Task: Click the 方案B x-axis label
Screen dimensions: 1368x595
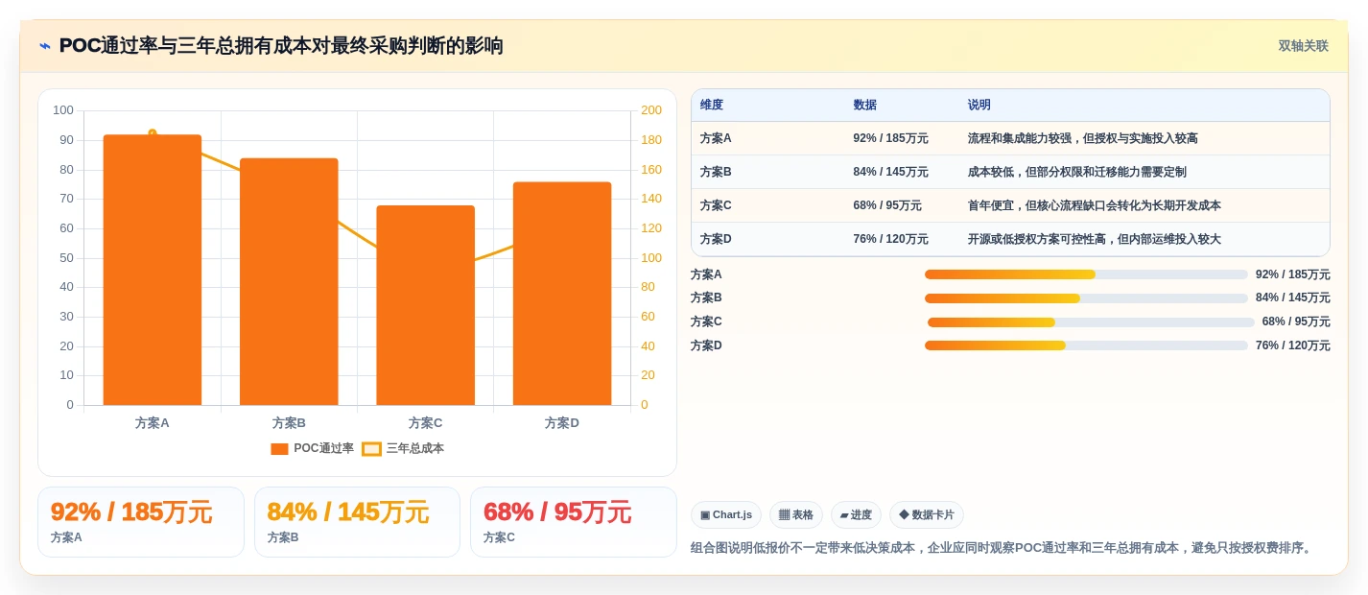Action: [289, 423]
